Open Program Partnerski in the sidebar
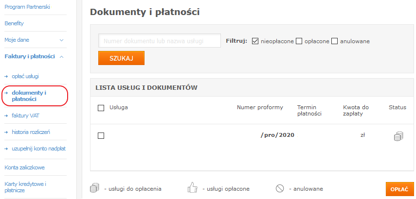 (x=27, y=7)
